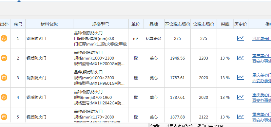Open history price chart for row 4
Screen dimensions: 271x127
pos(241,97)
